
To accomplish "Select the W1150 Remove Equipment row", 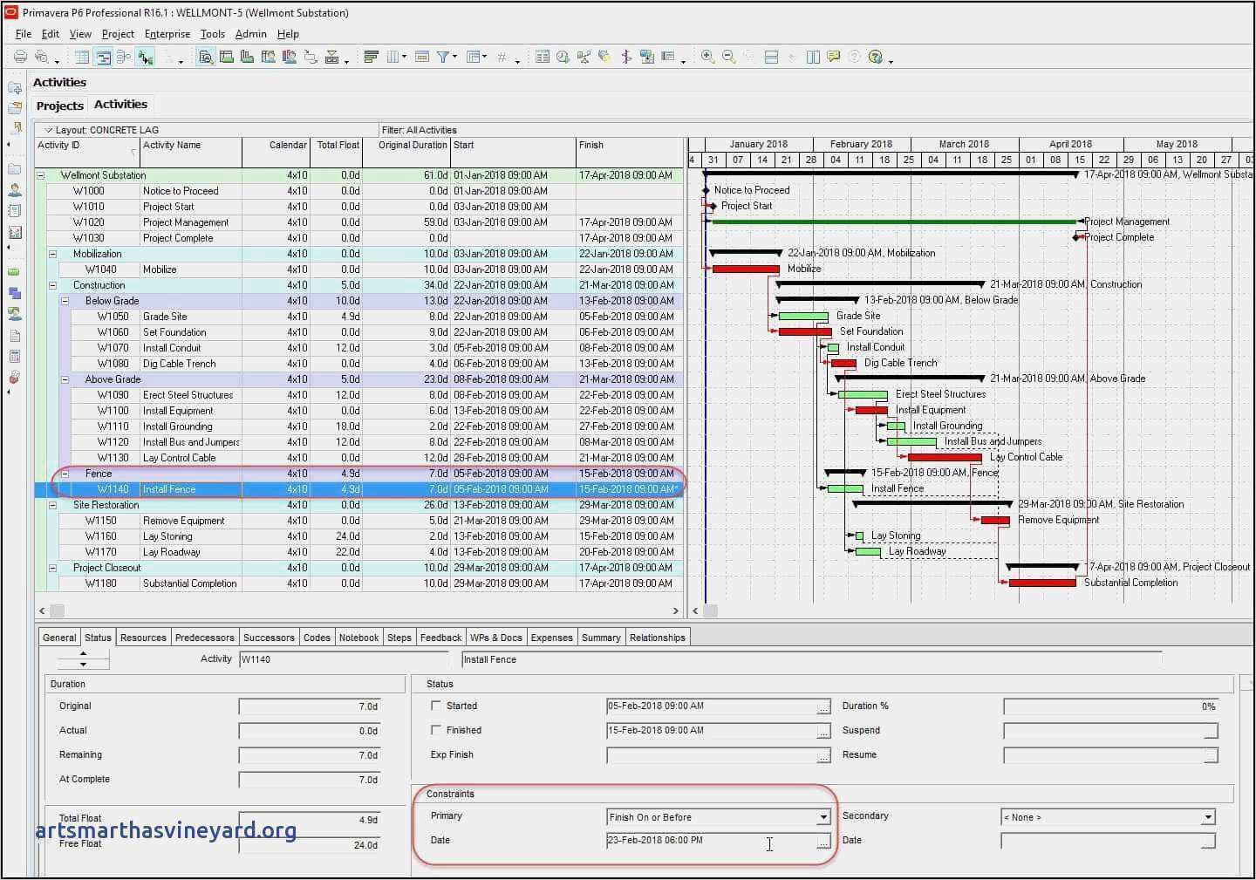I will (x=358, y=521).
